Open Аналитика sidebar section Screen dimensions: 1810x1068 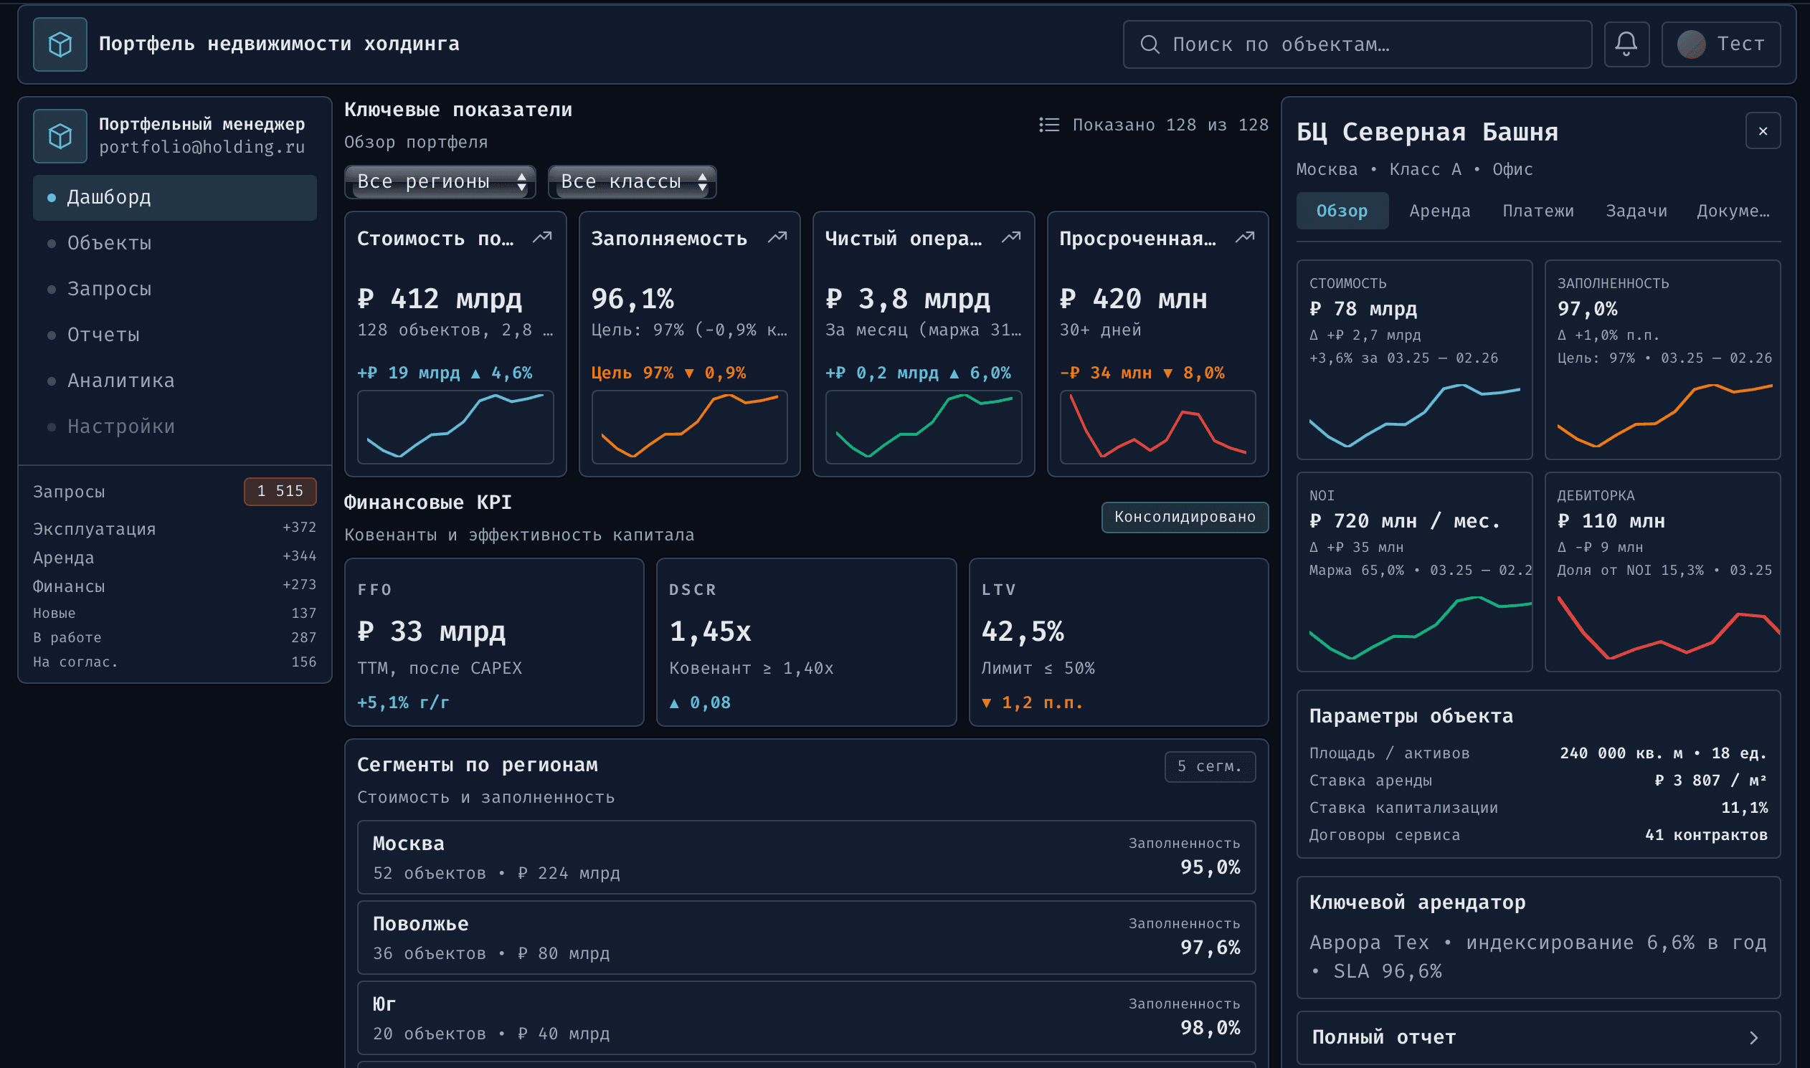tap(121, 381)
